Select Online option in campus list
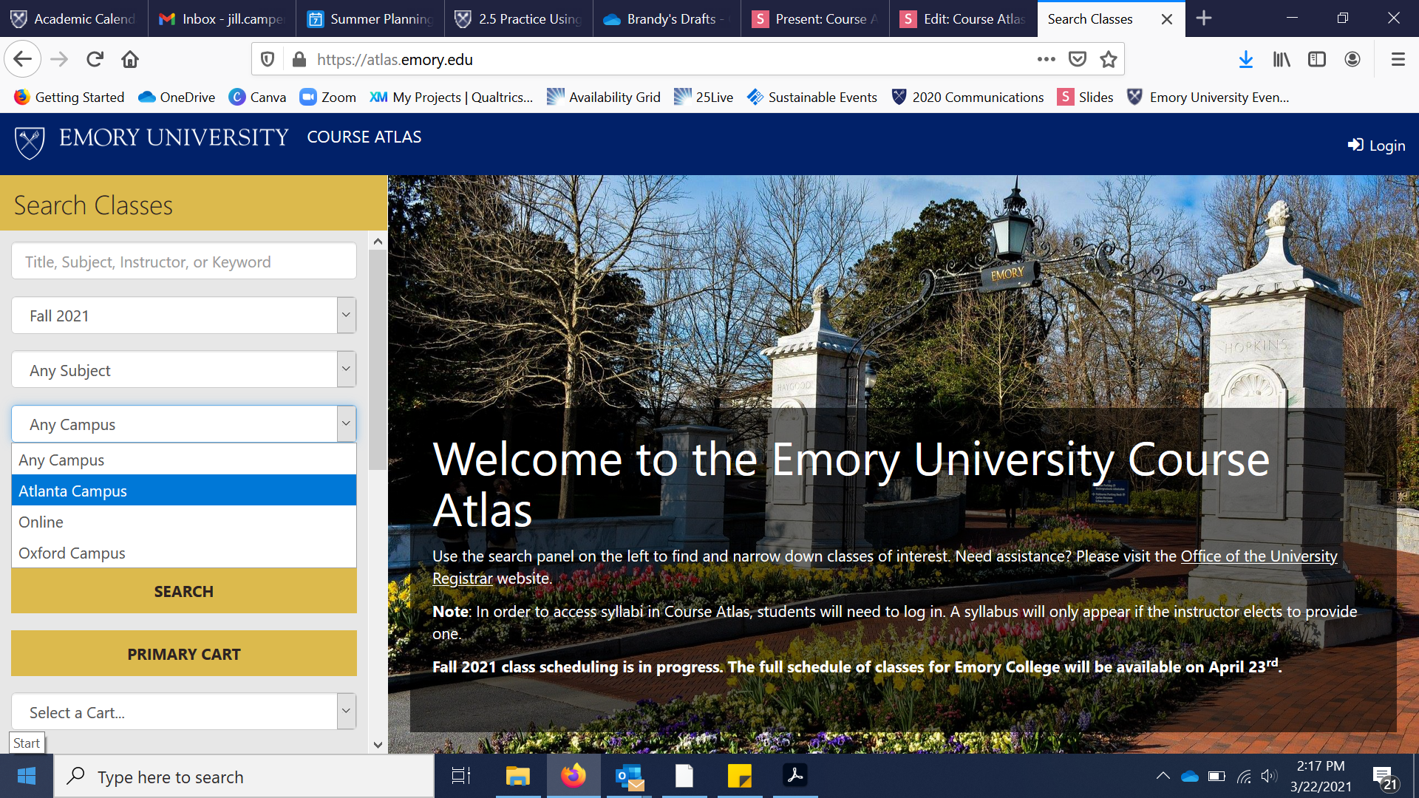 coord(41,522)
